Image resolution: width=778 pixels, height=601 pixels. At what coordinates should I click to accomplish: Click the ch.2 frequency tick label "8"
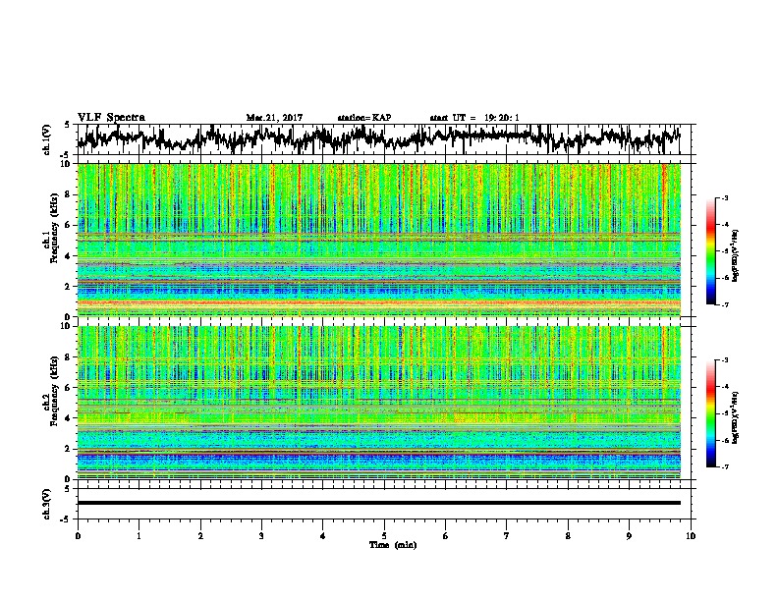(x=68, y=357)
